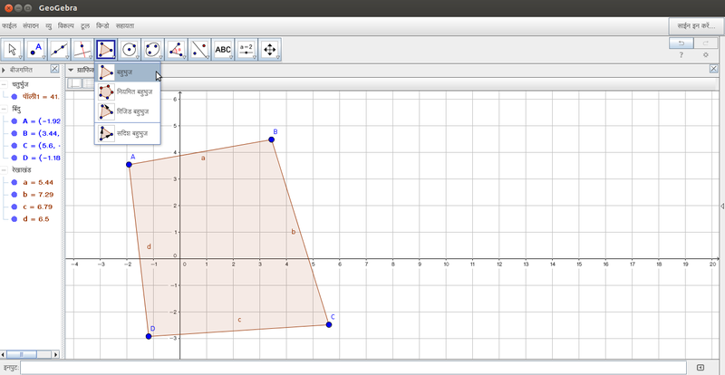Screen dimensions: 725x375
Task: Close the graphics view panel
Action: 714,69
